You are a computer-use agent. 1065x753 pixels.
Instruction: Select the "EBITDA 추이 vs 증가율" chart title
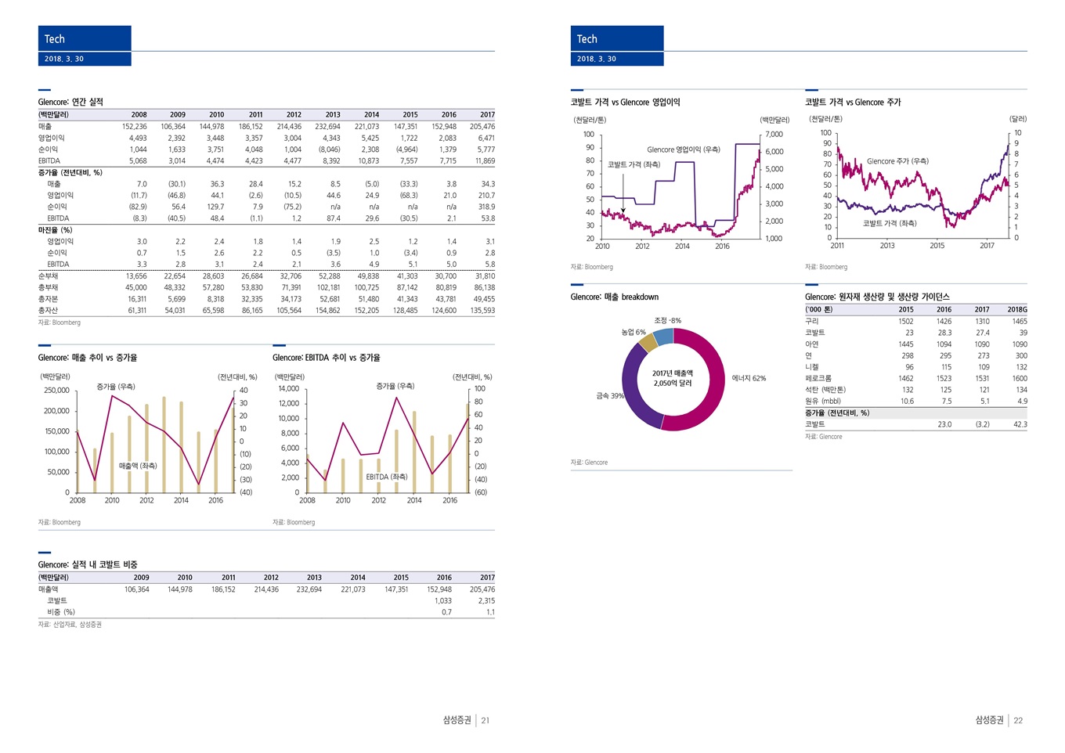pyautogui.click(x=326, y=358)
